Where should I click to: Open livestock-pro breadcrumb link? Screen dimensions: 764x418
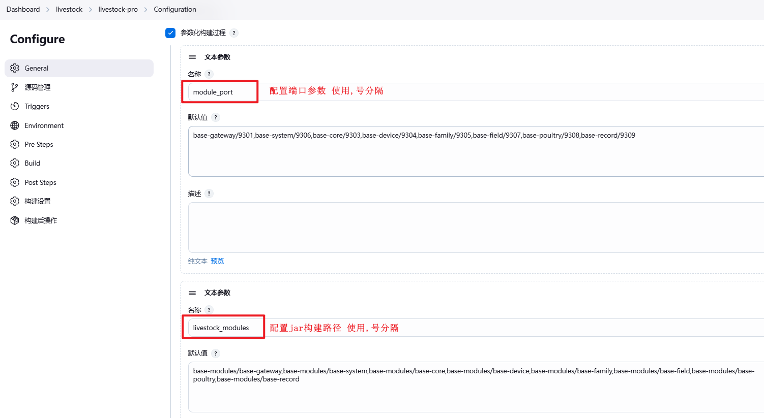coord(118,10)
